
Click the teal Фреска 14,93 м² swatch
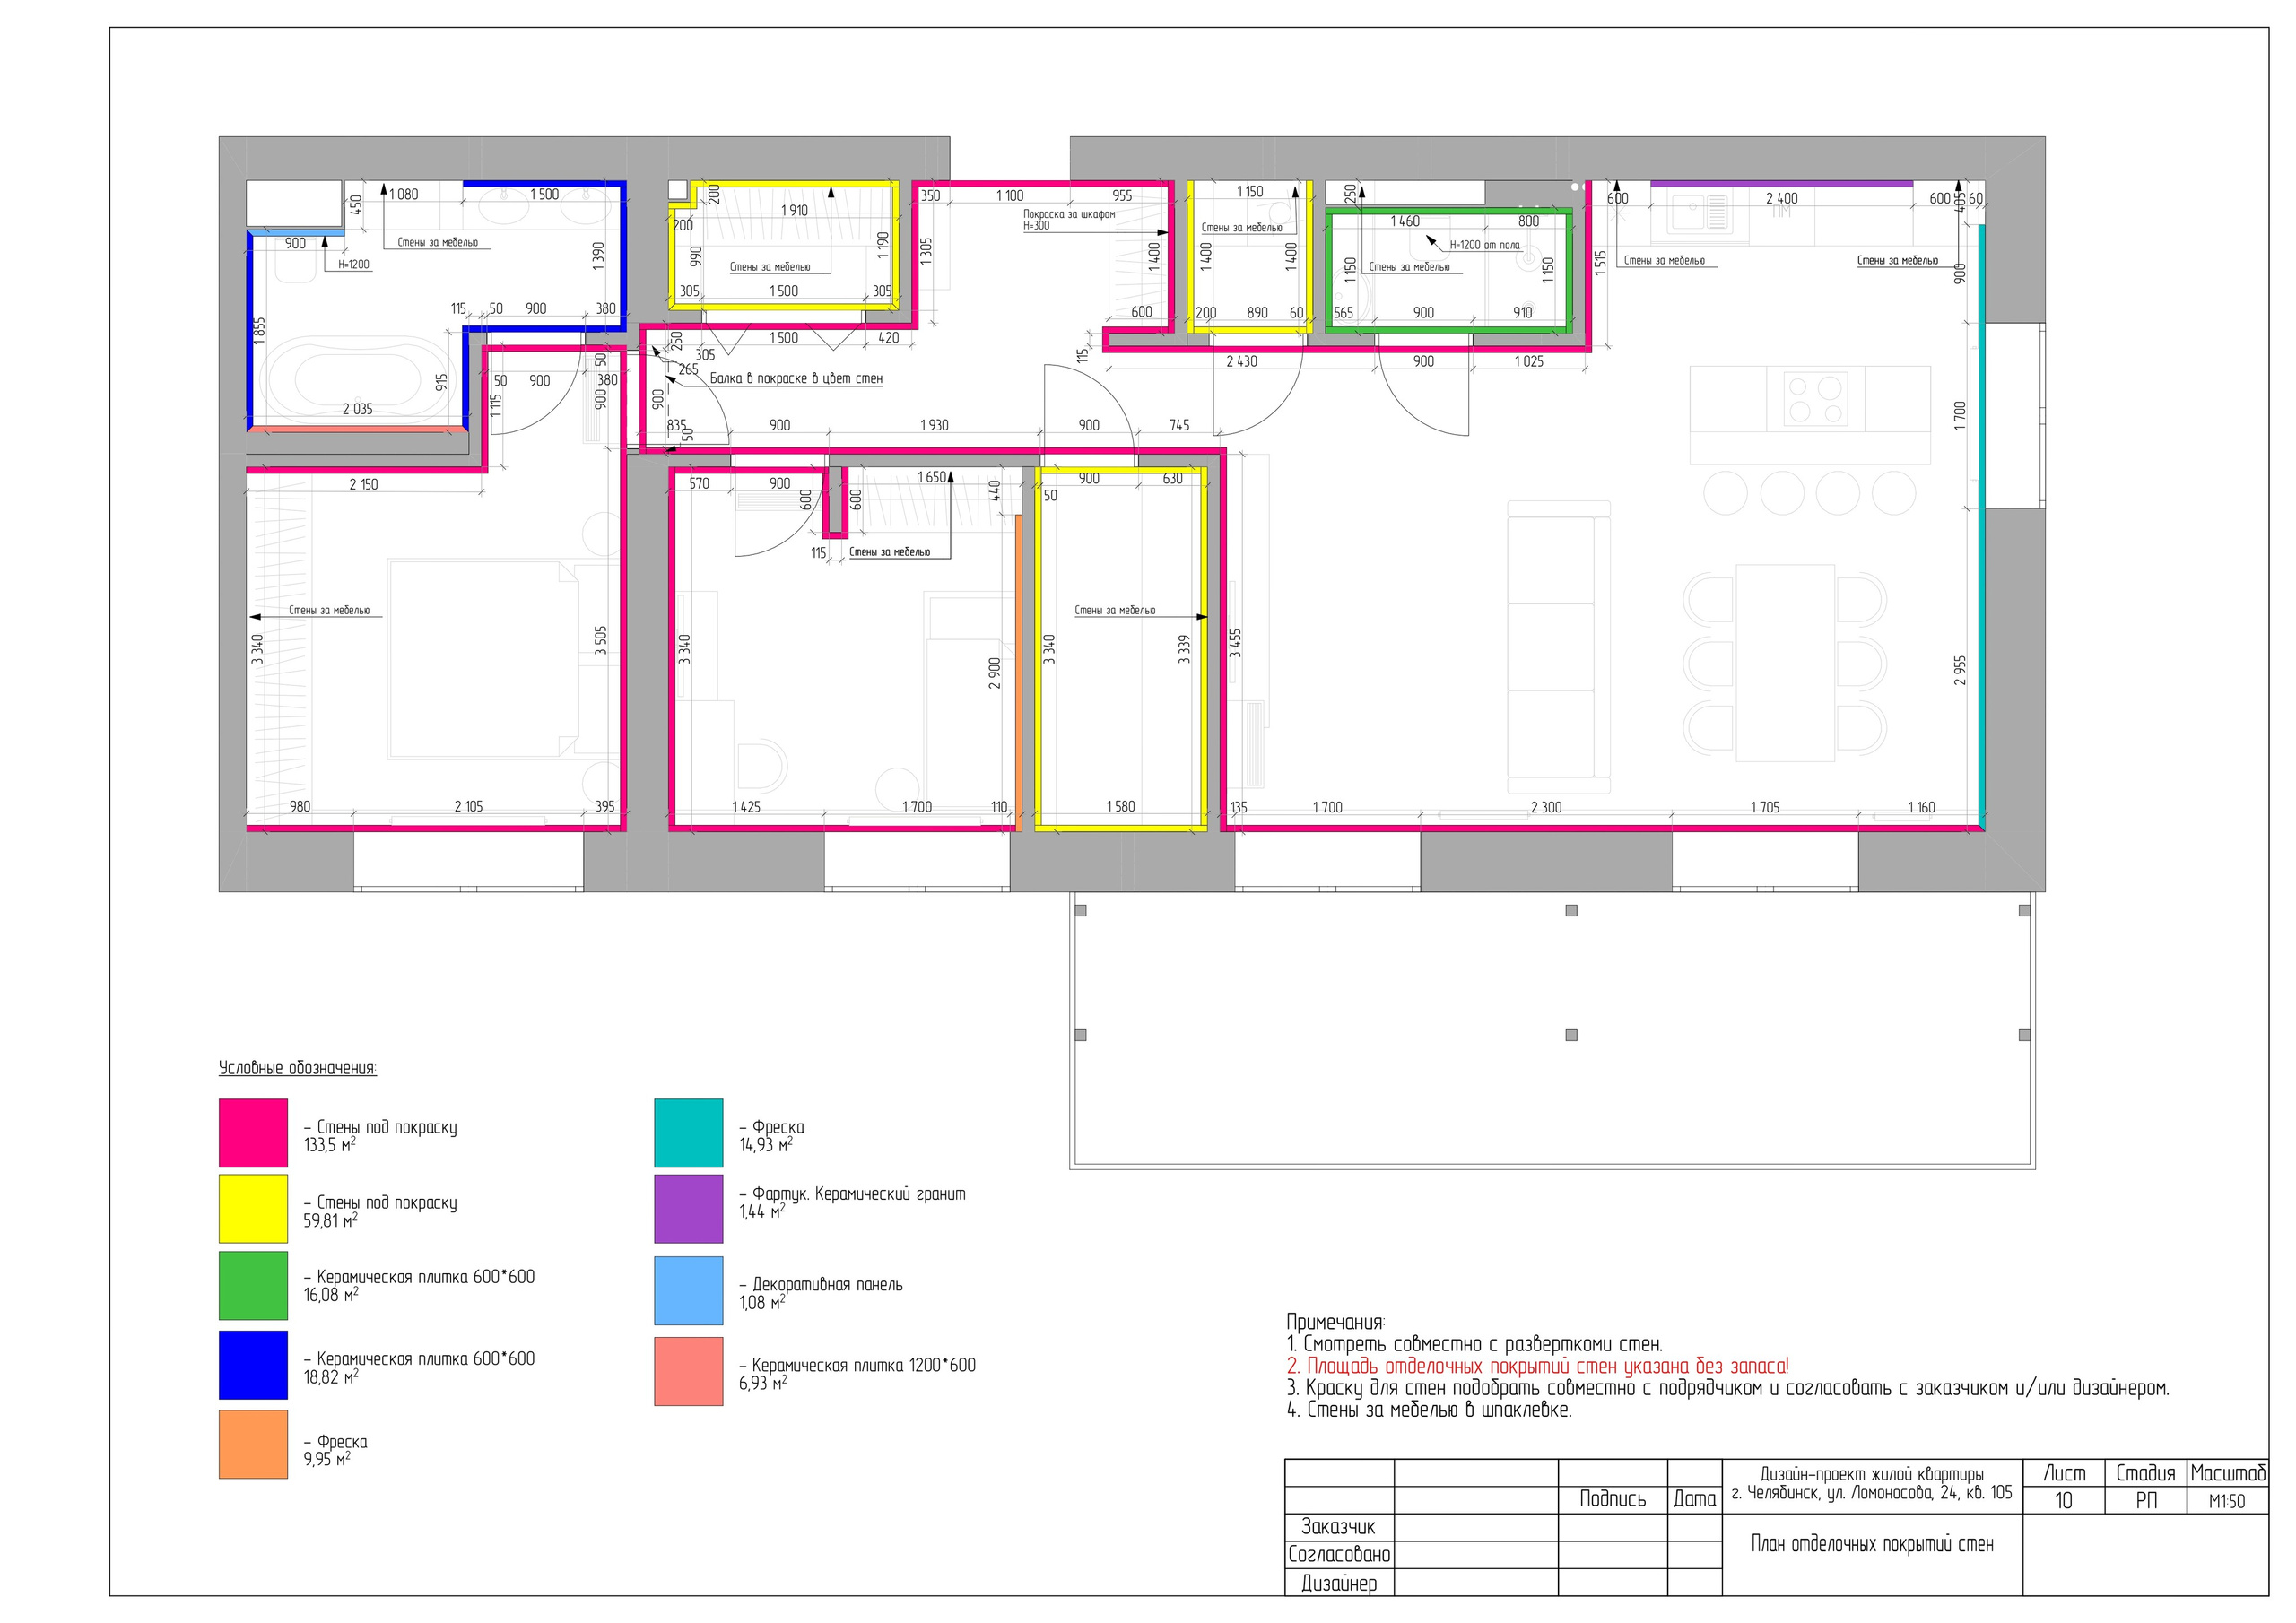(x=688, y=1133)
